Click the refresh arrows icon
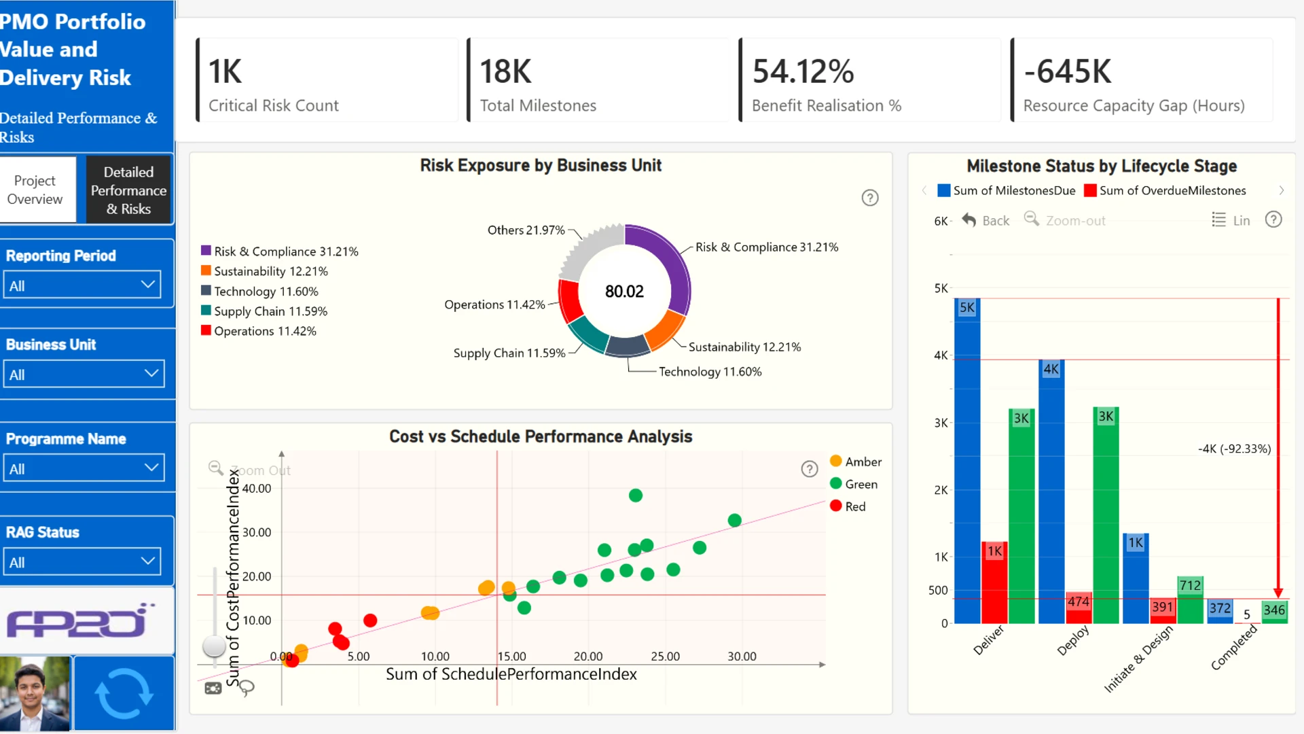 tap(124, 693)
